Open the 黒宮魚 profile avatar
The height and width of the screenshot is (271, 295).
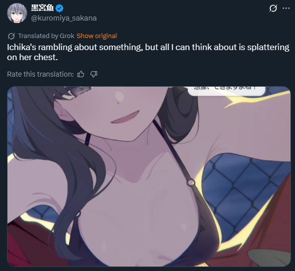click(17, 13)
